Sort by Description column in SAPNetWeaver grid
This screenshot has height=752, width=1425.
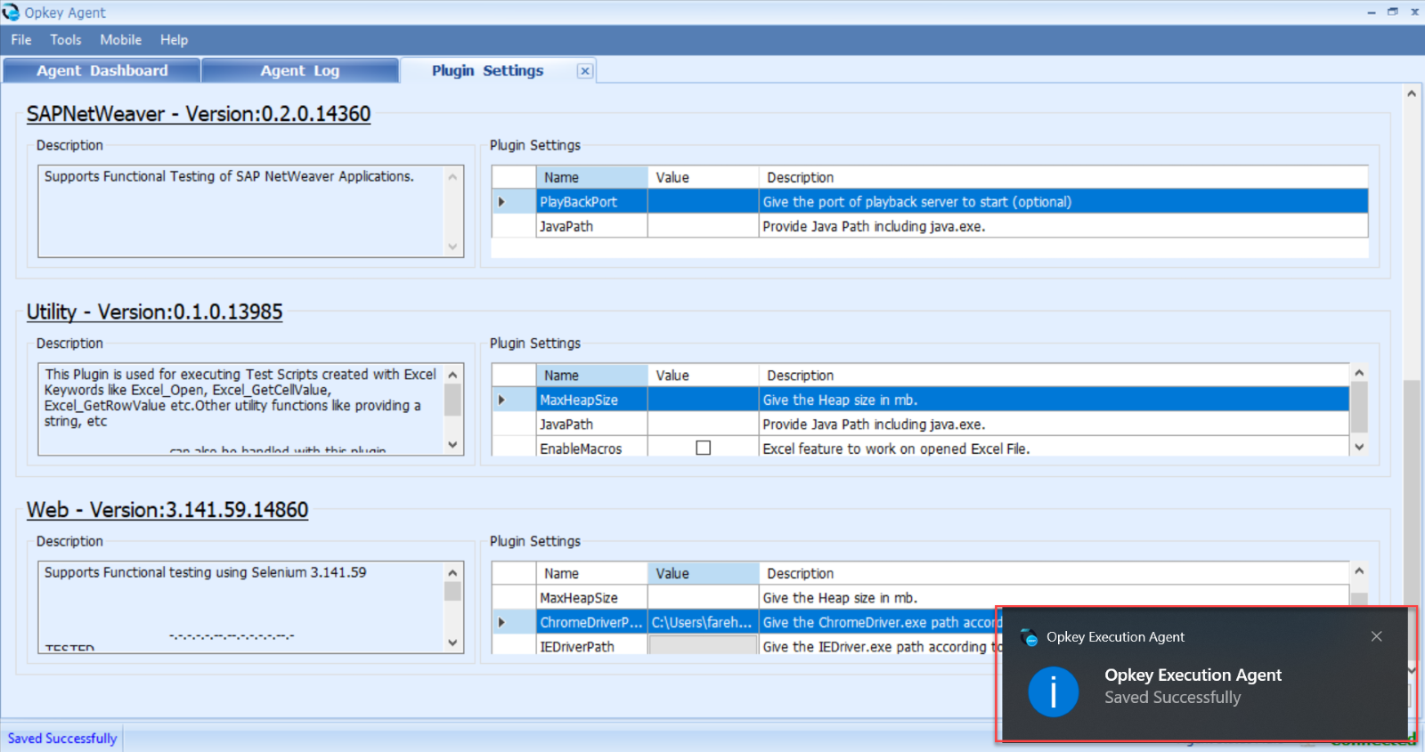coord(1063,177)
